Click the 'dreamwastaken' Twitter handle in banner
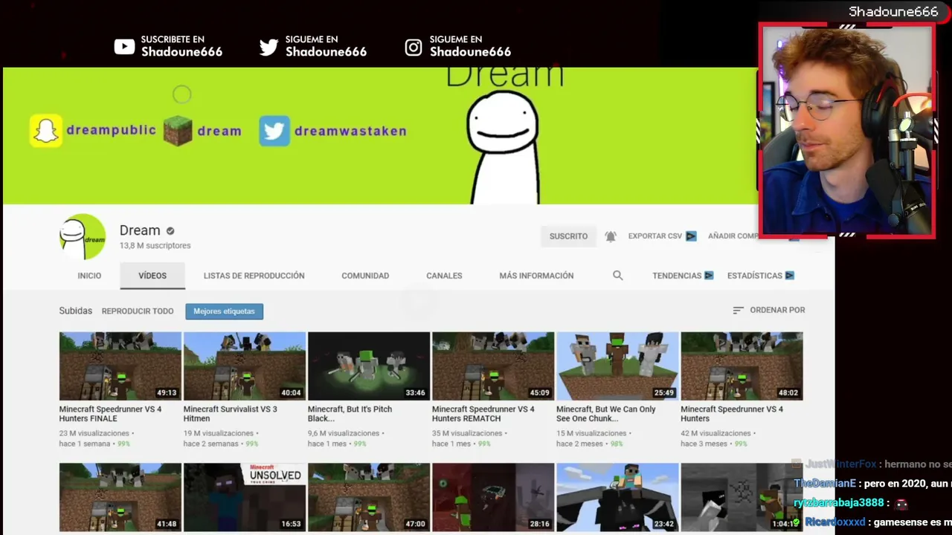Image resolution: width=952 pixels, height=535 pixels. (350, 132)
